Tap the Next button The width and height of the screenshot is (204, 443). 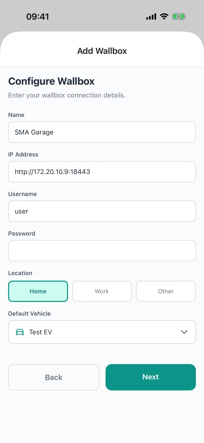click(x=151, y=377)
